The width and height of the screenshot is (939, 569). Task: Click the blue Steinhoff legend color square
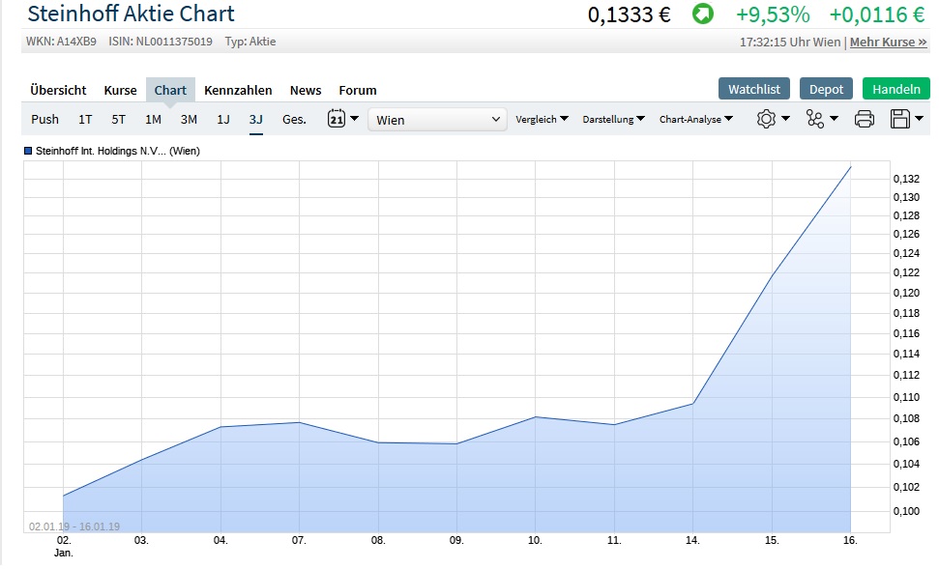coord(27,151)
